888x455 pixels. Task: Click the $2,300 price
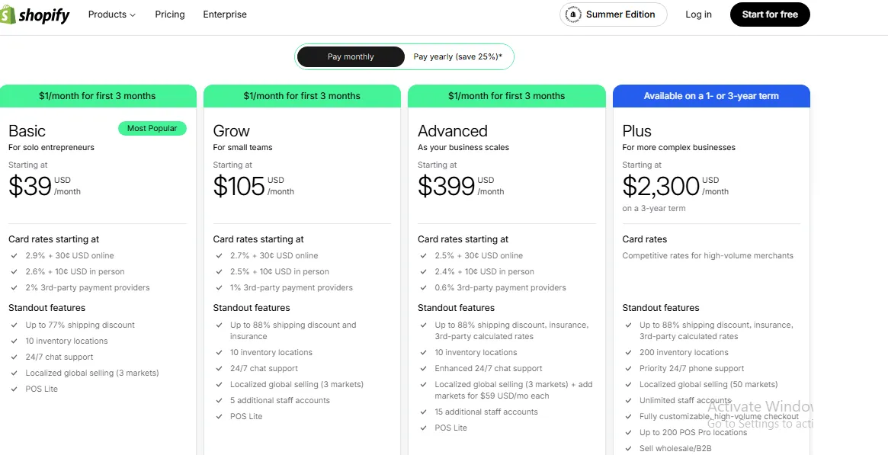(661, 186)
